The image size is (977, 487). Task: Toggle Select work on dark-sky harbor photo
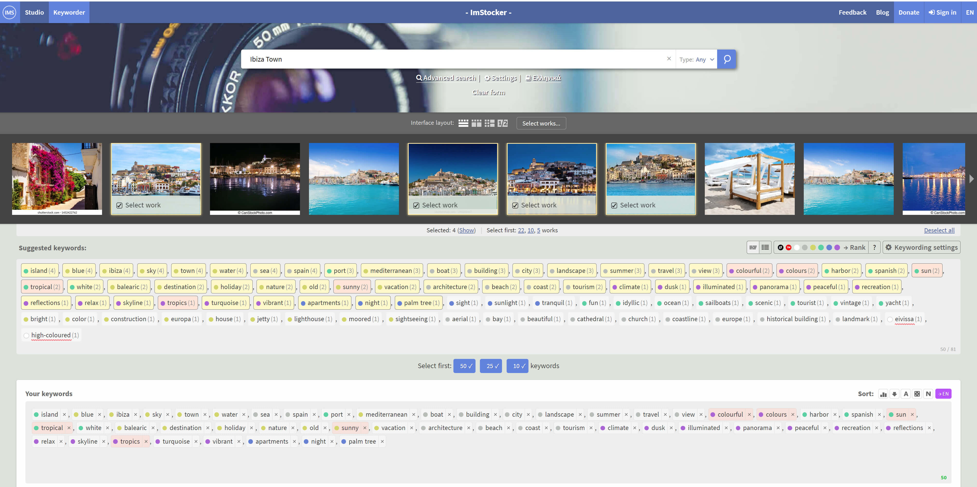(x=416, y=205)
